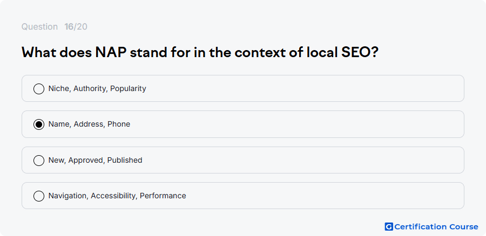Click blank area of New, Approved card

[x=303, y=160]
